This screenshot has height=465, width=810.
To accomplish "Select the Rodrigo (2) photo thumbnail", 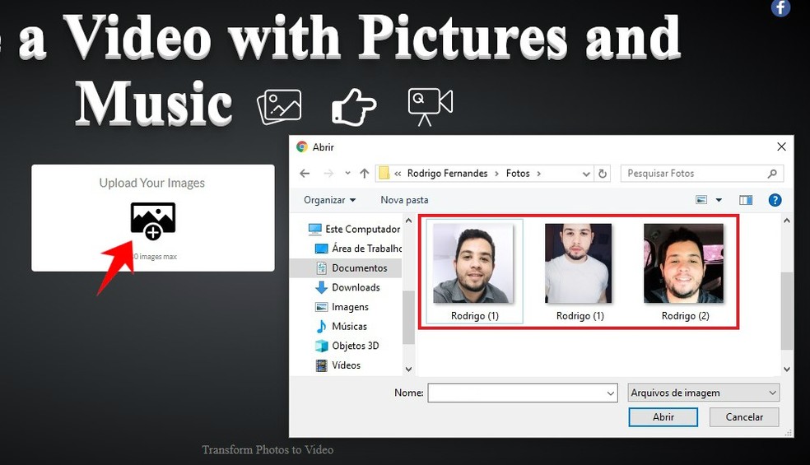I will (683, 263).
